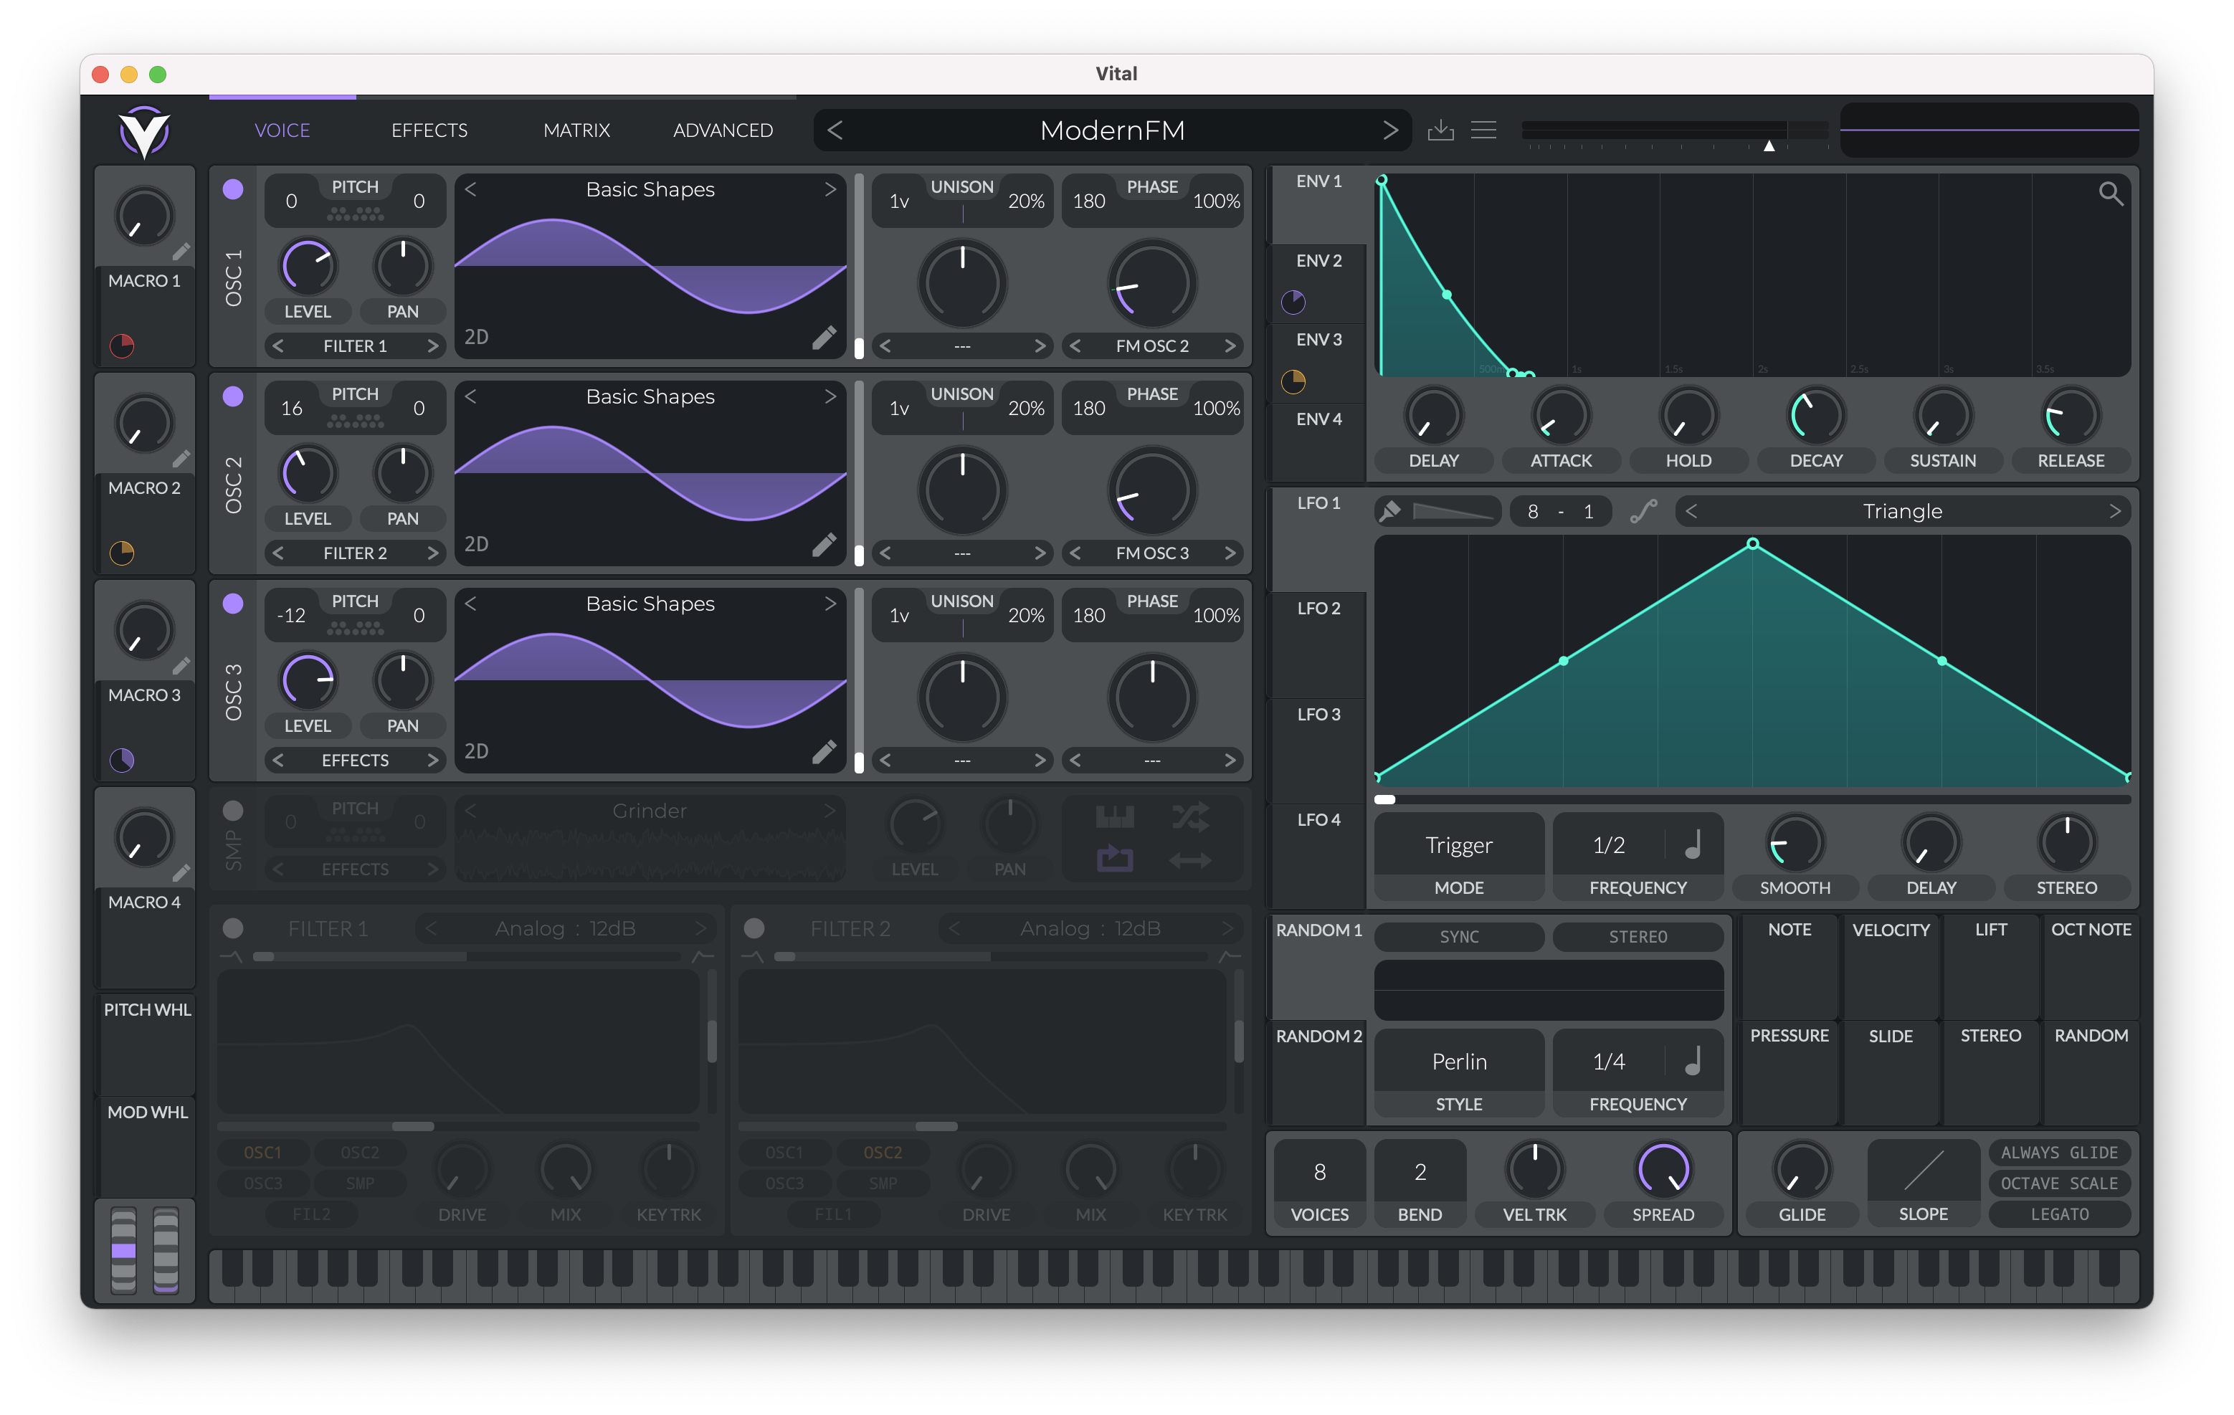Open OSC 2 FILTER 2 routing selector

click(354, 553)
